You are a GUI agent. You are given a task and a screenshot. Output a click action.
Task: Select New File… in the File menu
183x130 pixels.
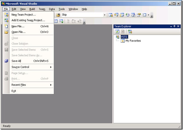[x=32, y=26]
